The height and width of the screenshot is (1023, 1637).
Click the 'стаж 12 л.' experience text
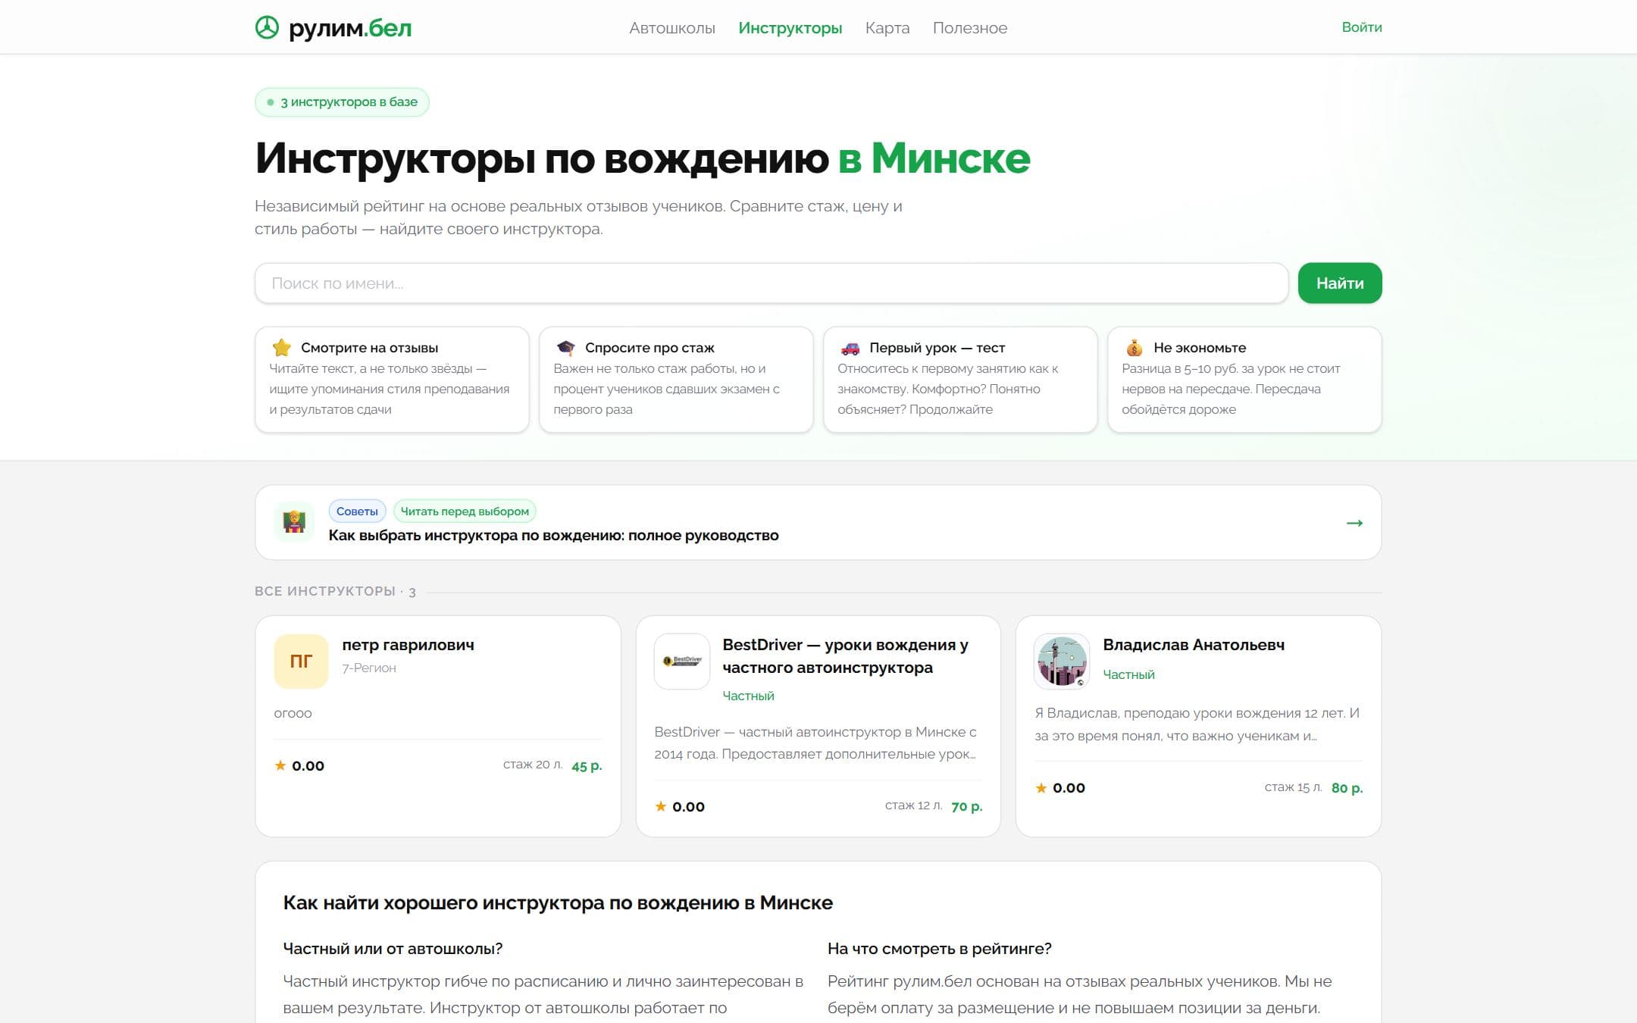pyautogui.click(x=914, y=806)
